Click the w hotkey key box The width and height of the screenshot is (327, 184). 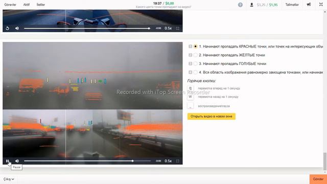click(191, 97)
